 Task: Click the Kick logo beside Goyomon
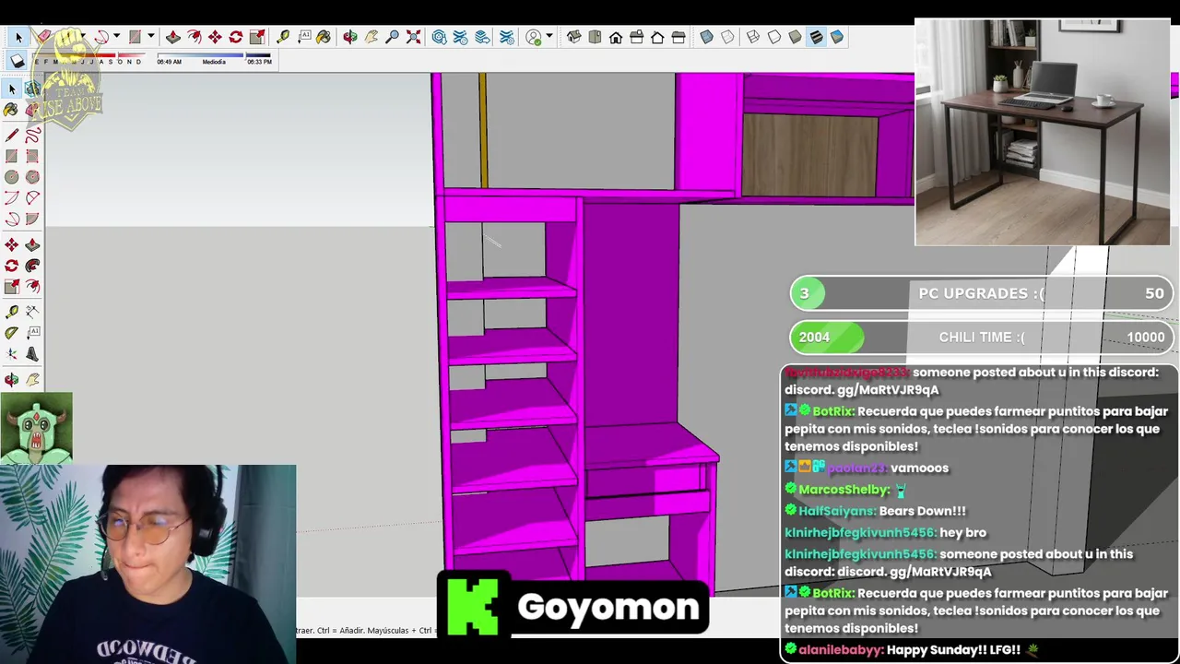[474, 606]
